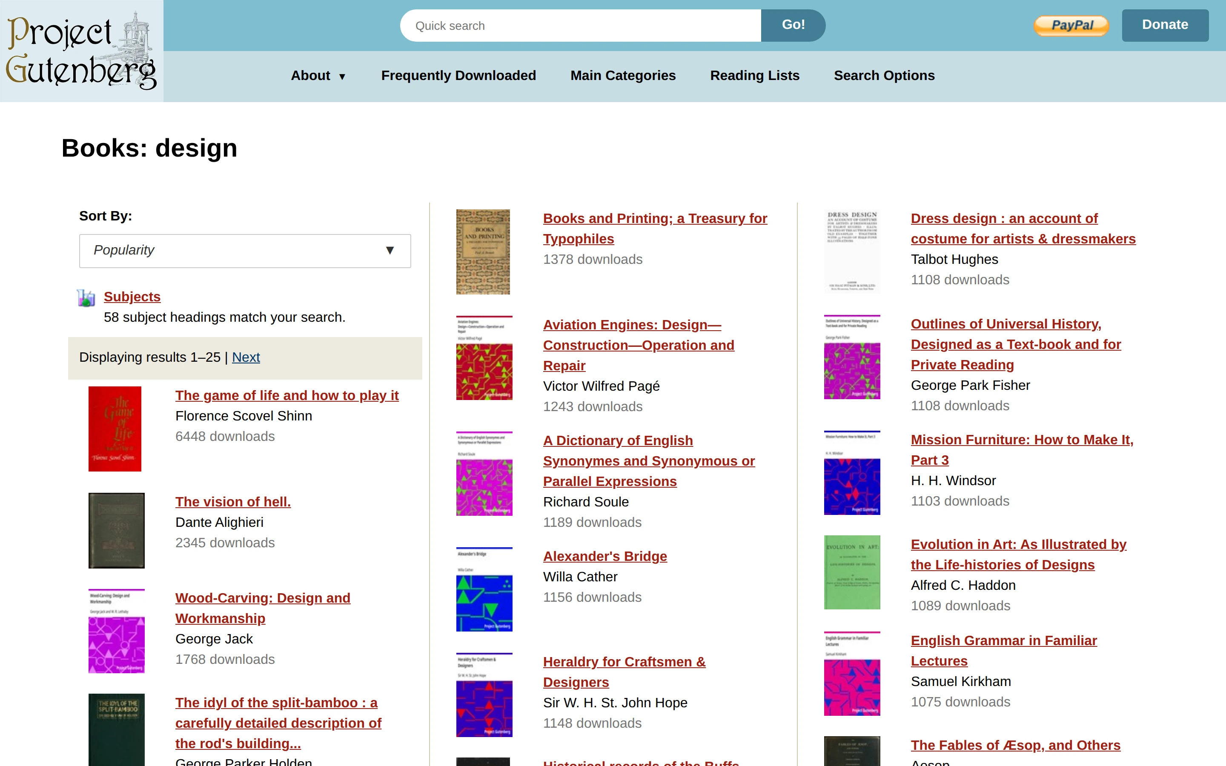
Task: Open The idyl of the split-bamboo link
Action: pos(278,723)
